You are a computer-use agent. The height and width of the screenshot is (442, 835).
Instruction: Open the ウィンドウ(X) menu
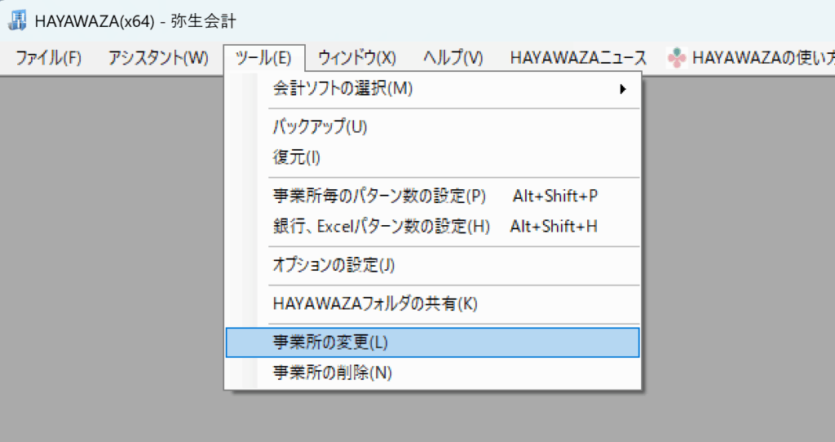coord(356,58)
